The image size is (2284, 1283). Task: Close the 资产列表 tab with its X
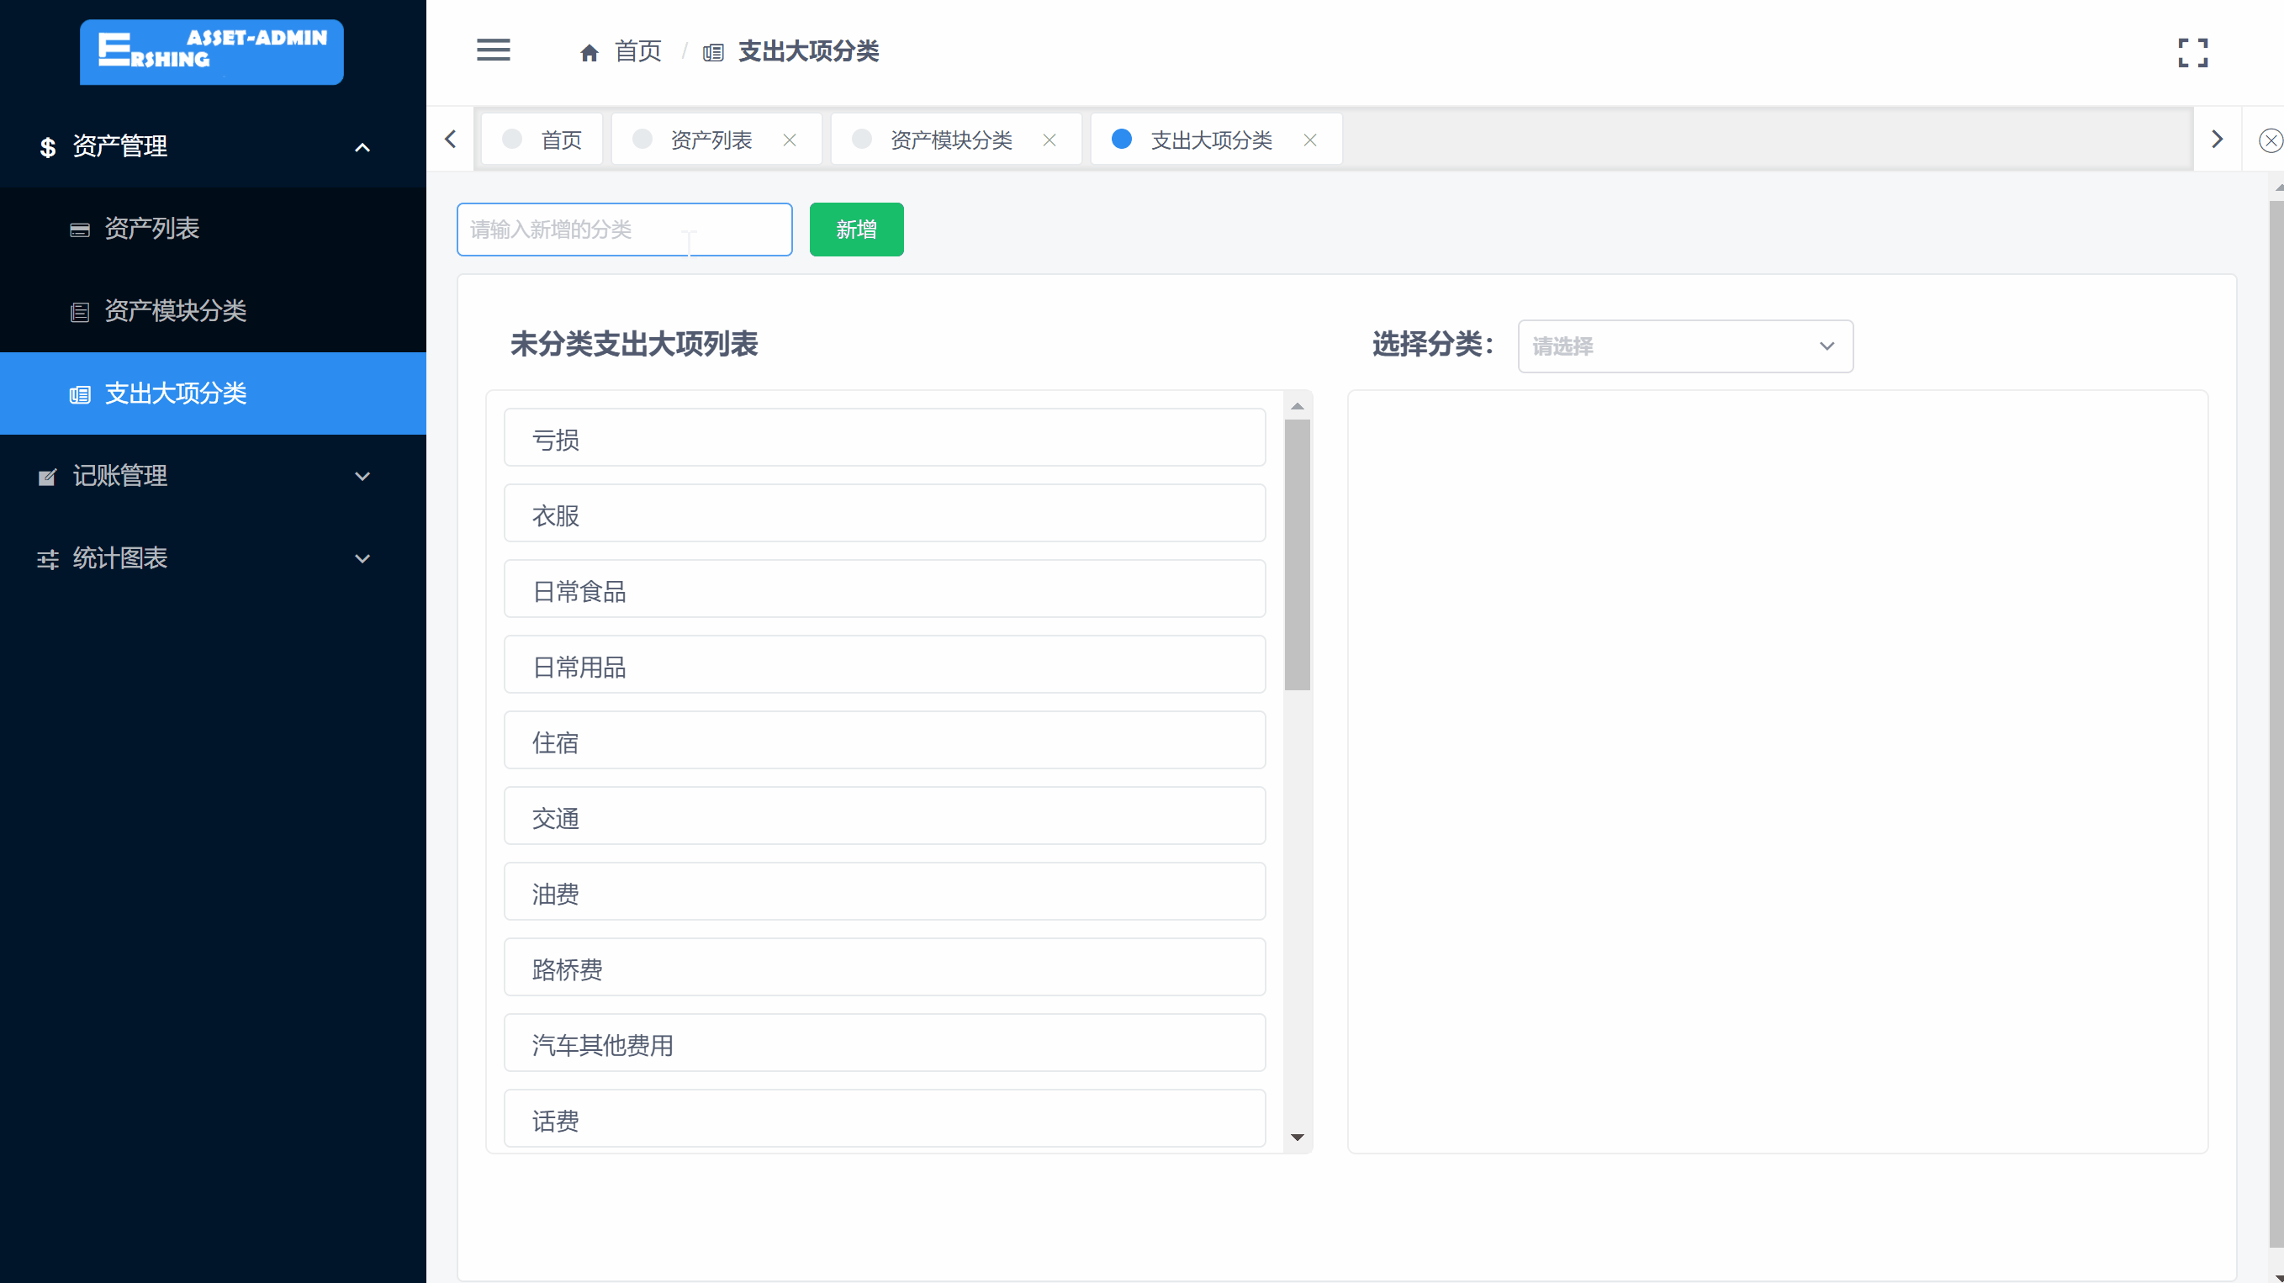coord(789,140)
